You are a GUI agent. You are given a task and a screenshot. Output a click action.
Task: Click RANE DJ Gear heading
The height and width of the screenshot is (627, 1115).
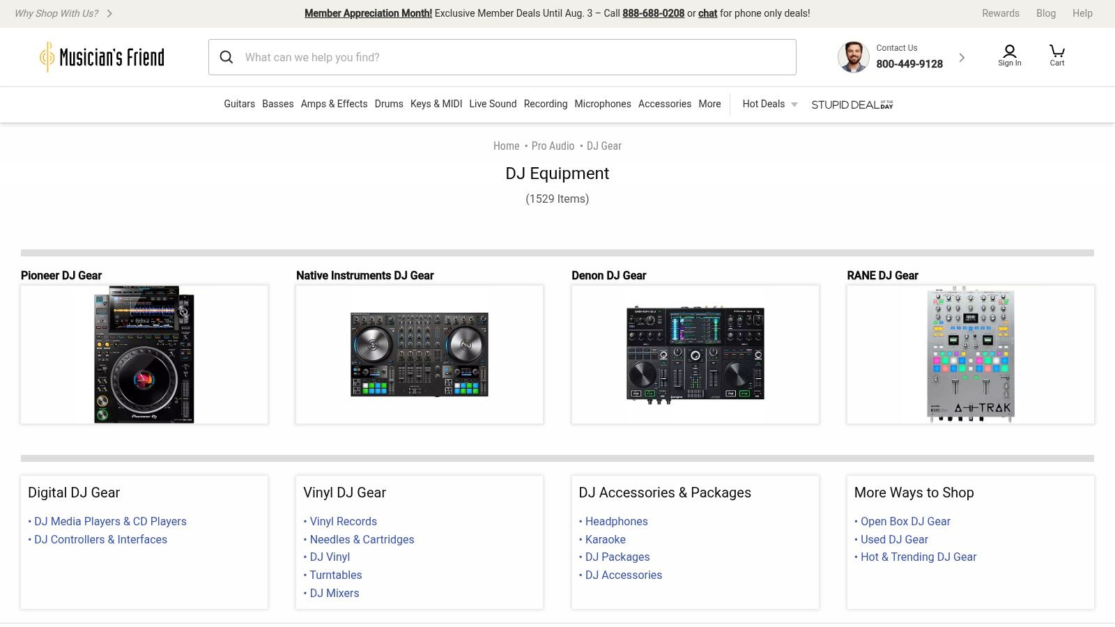(882, 275)
